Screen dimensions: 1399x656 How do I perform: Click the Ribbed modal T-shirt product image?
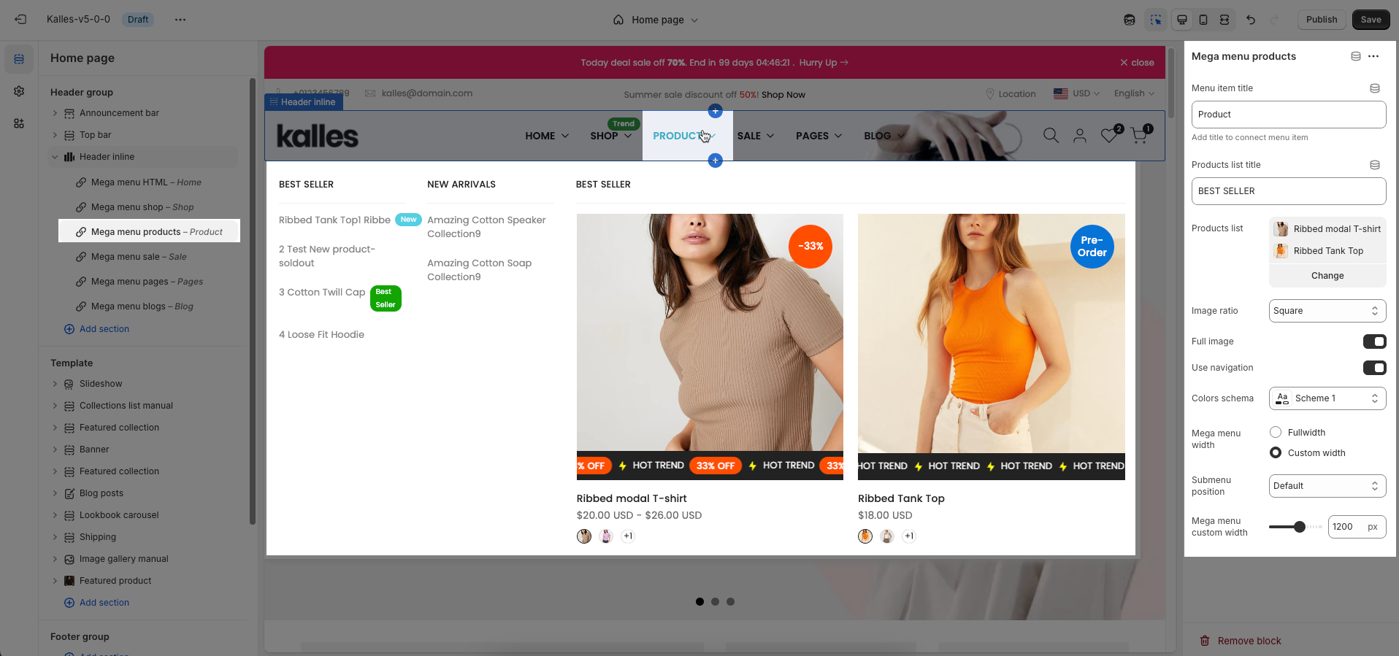tap(710, 347)
